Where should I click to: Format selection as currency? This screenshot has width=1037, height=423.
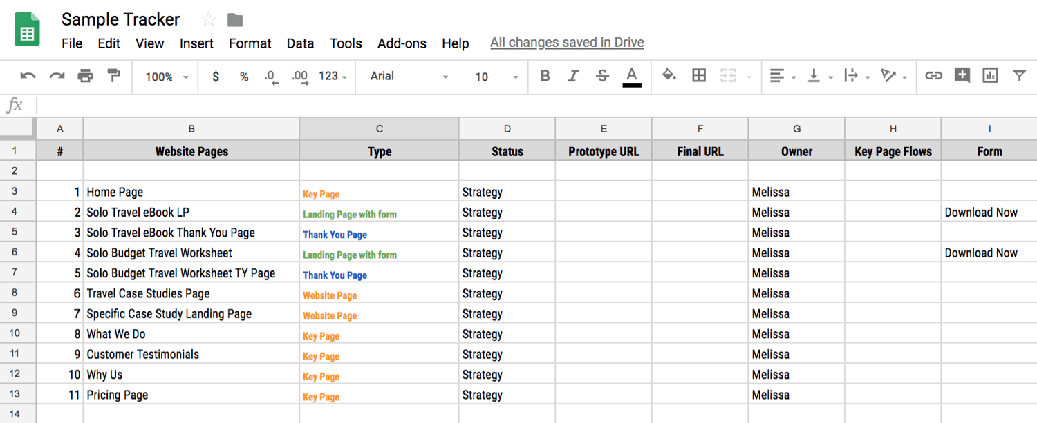[x=215, y=76]
